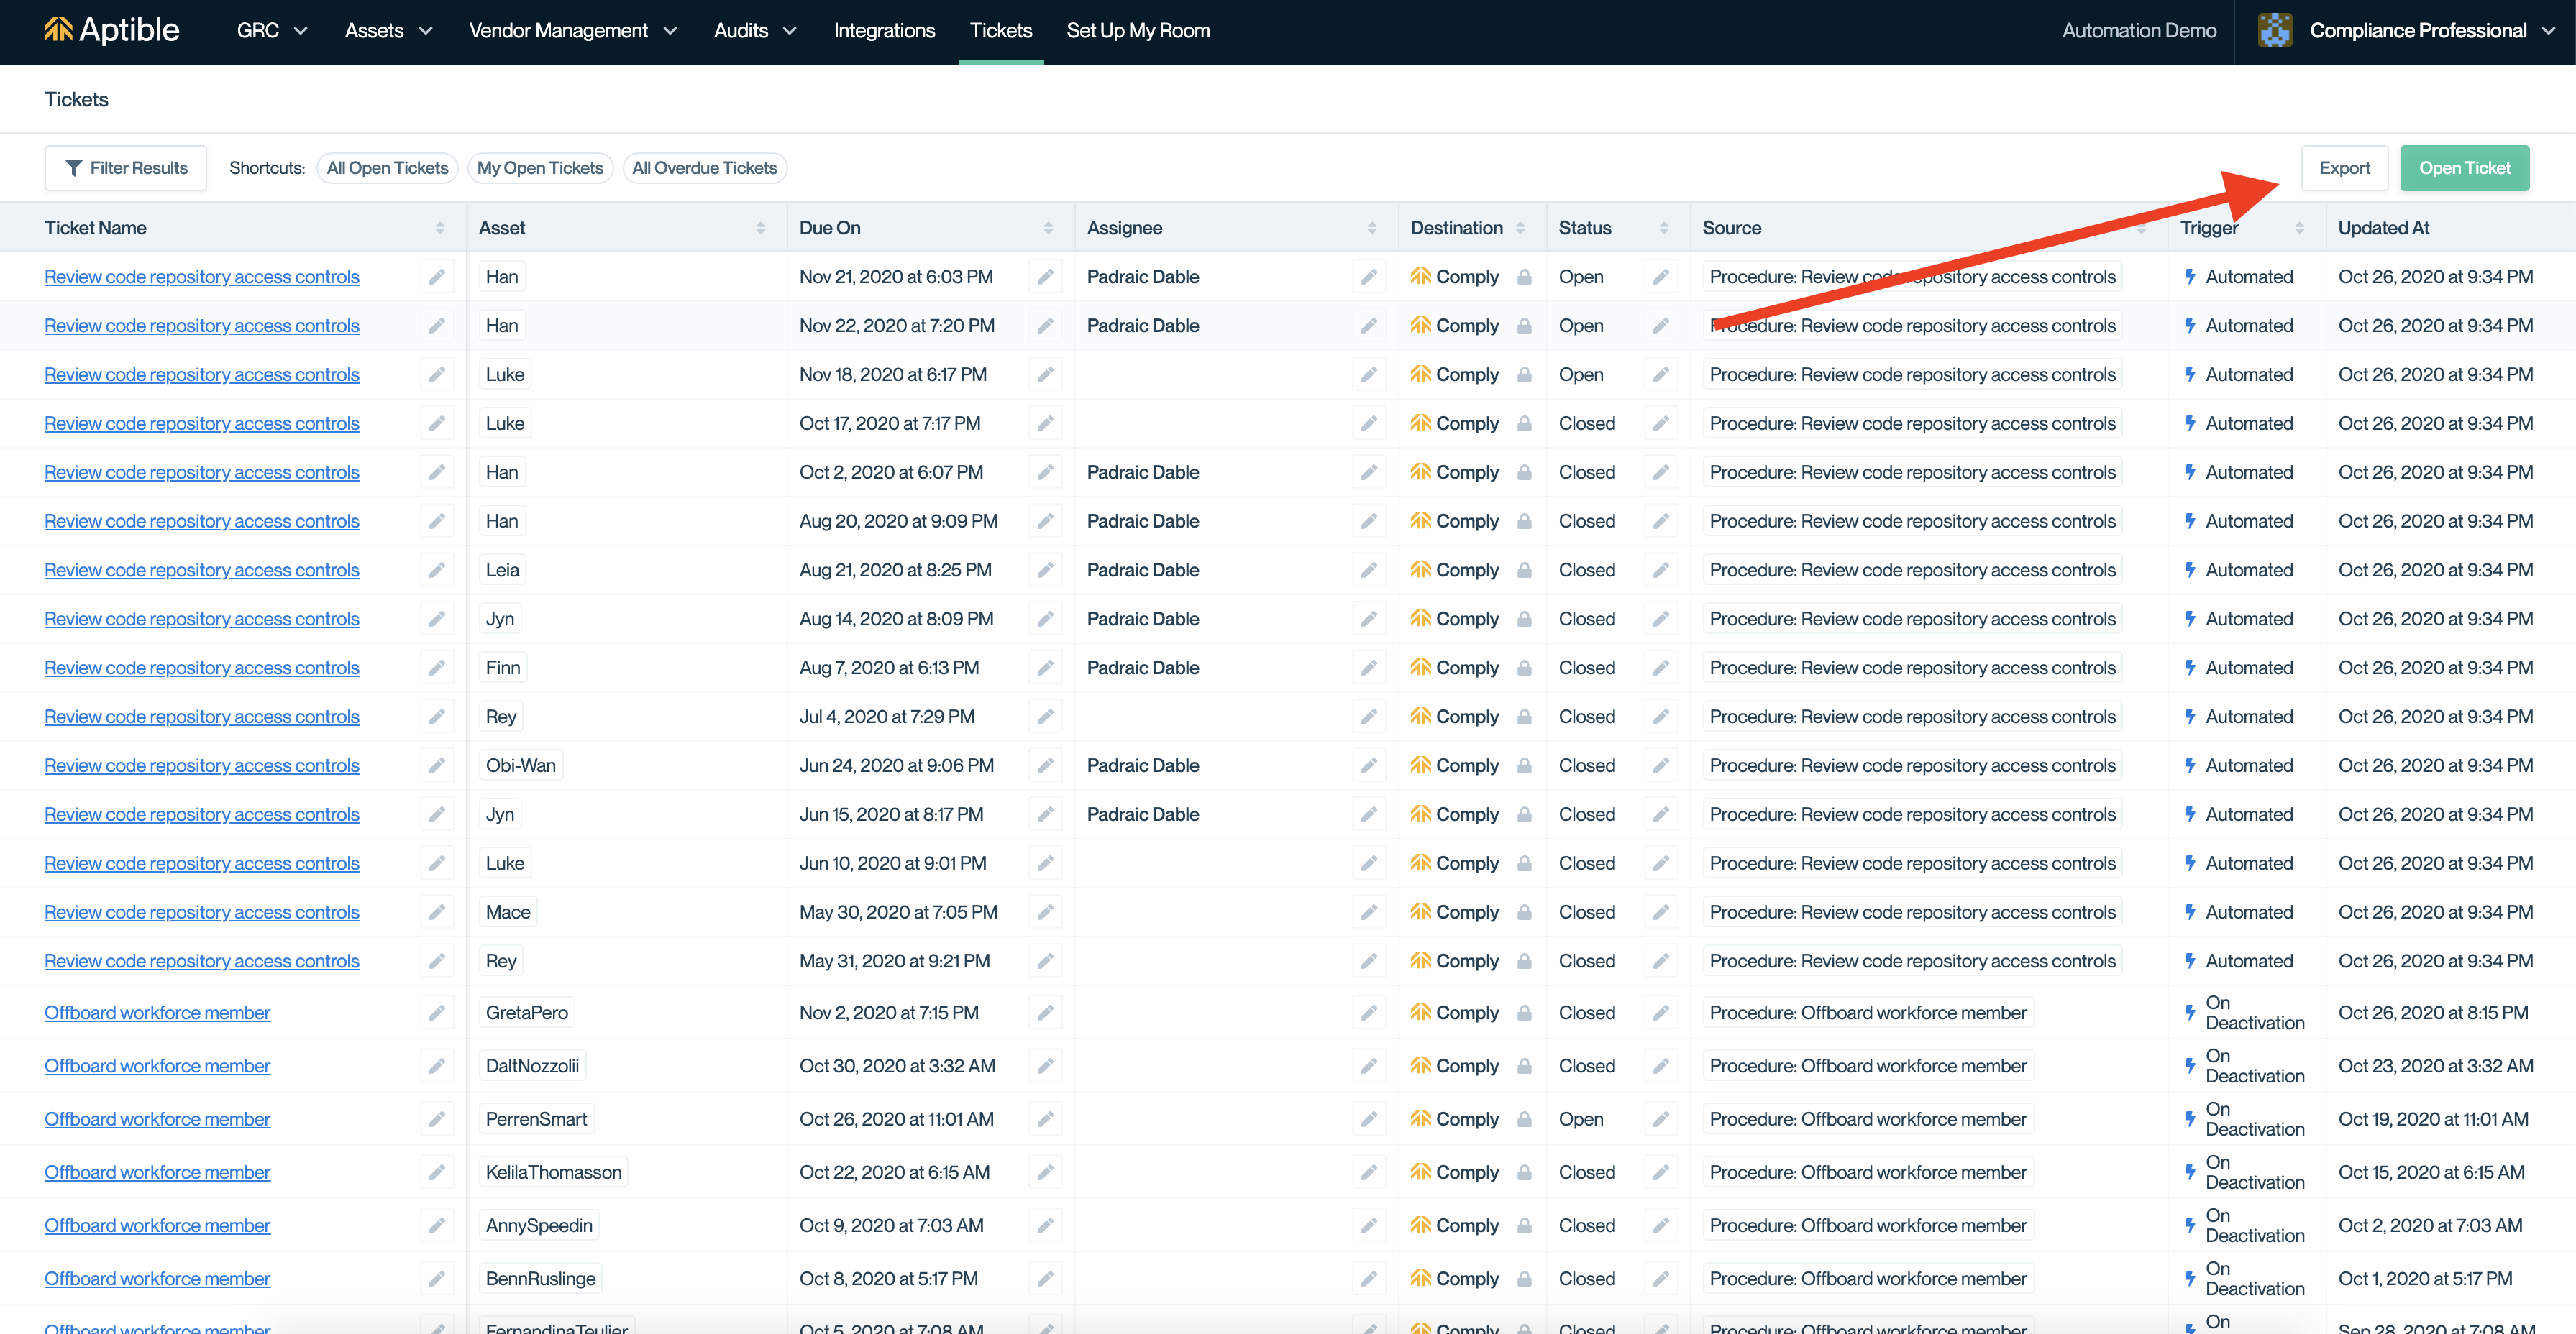The height and width of the screenshot is (1334, 2576).
Task: Click the Open Ticket button
Action: pyautogui.click(x=2464, y=168)
